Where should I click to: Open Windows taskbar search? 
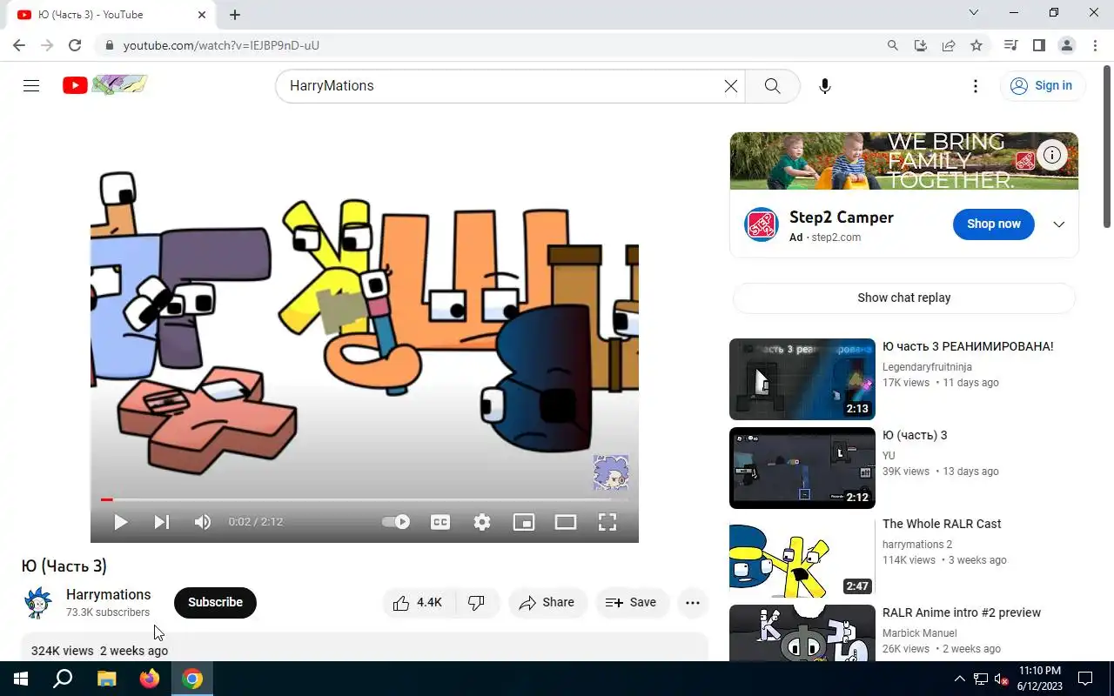coord(63,679)
